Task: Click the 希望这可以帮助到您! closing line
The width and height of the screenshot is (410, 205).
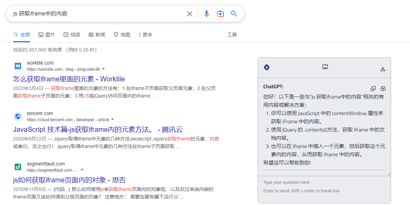Action: coord(287,163)
